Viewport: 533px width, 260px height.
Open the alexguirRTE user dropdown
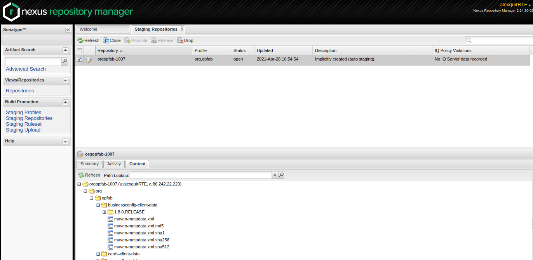515,5
